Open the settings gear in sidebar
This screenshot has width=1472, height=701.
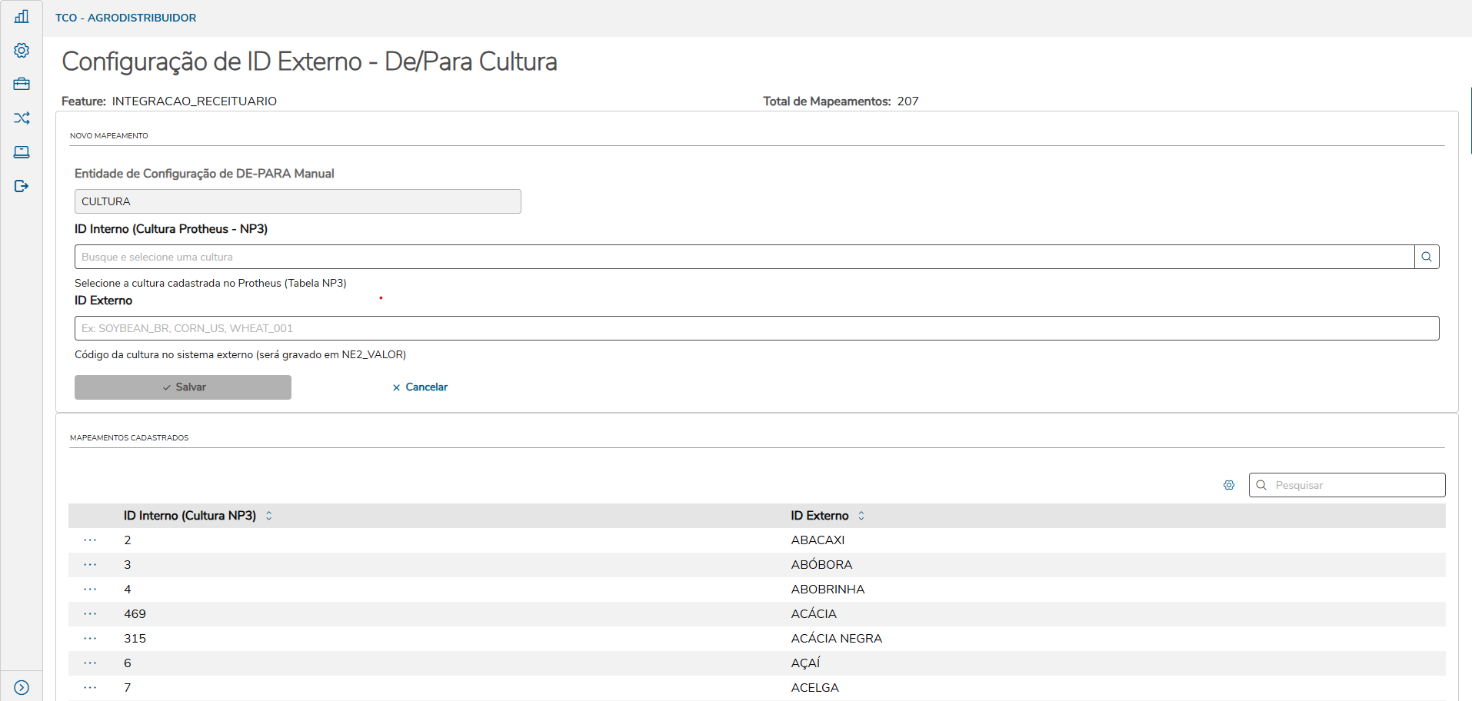(x=22, y=50)
